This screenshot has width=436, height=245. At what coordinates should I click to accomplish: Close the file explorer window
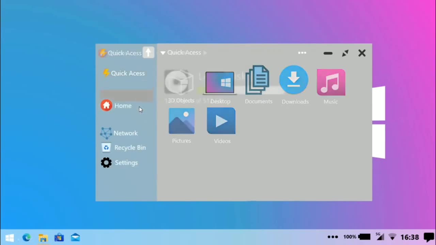point(362,53)
